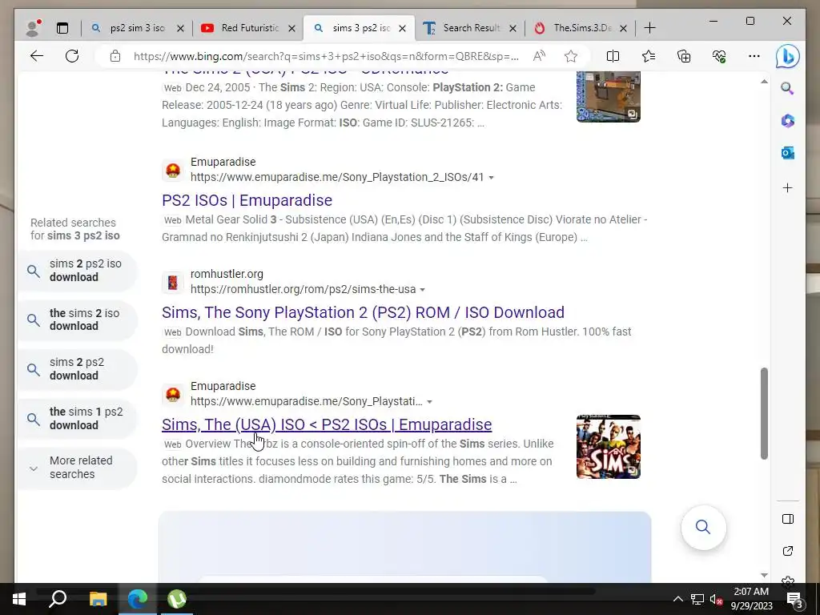
Task: Go back to the previous page
Action: click(37, 56)
